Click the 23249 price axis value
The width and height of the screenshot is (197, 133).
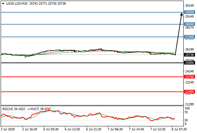189,82
